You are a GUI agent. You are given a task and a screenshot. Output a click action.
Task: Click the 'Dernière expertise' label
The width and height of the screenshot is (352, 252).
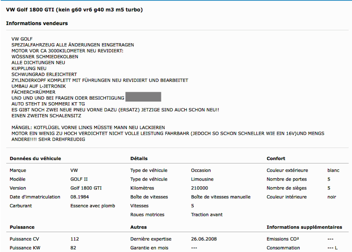[151, 239]
